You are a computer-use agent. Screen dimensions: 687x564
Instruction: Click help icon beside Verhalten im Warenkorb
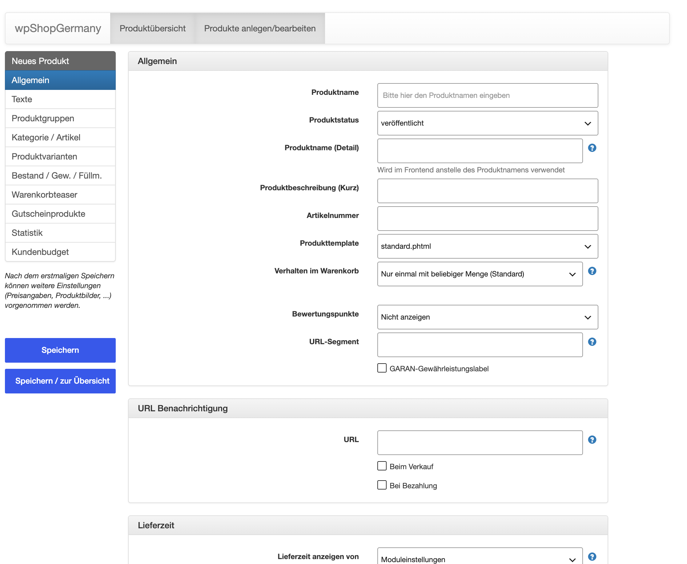pos(592,271)
